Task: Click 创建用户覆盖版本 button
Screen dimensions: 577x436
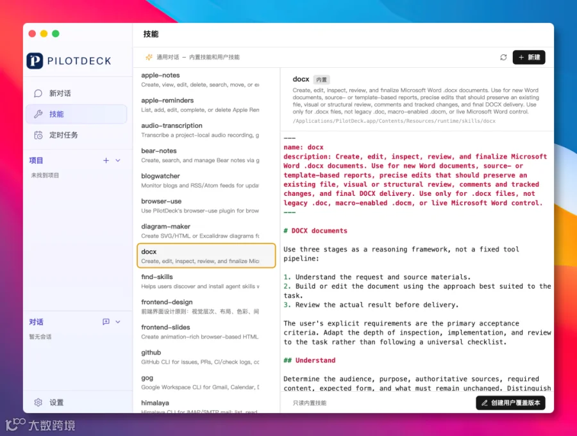Action: (510, 403)
